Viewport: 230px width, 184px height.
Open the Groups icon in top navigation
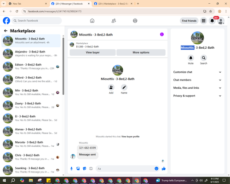tap(135, 21)
